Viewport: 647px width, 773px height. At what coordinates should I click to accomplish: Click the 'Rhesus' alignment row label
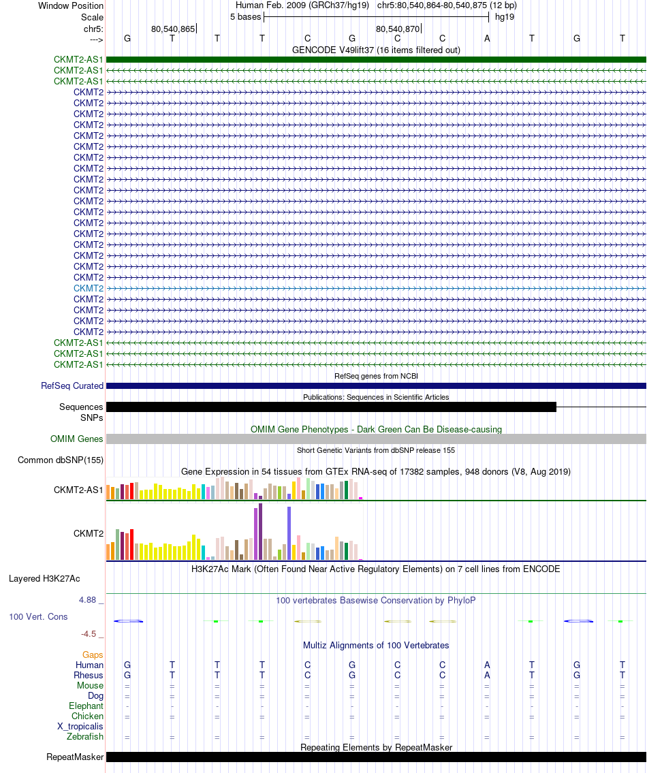[x=89, y=676]
